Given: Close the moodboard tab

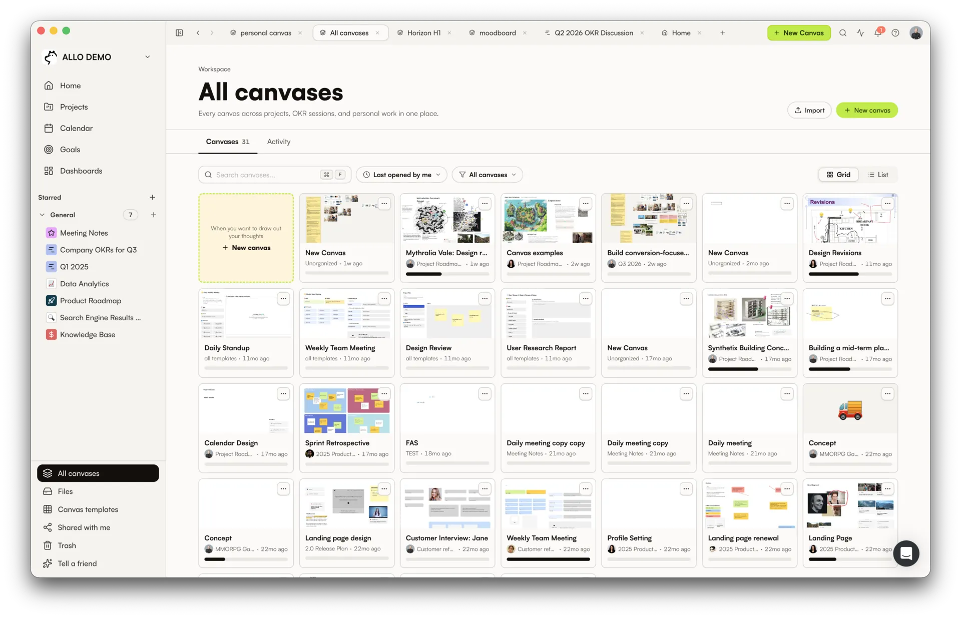Looking at the screenshot, I should (525, 33).
